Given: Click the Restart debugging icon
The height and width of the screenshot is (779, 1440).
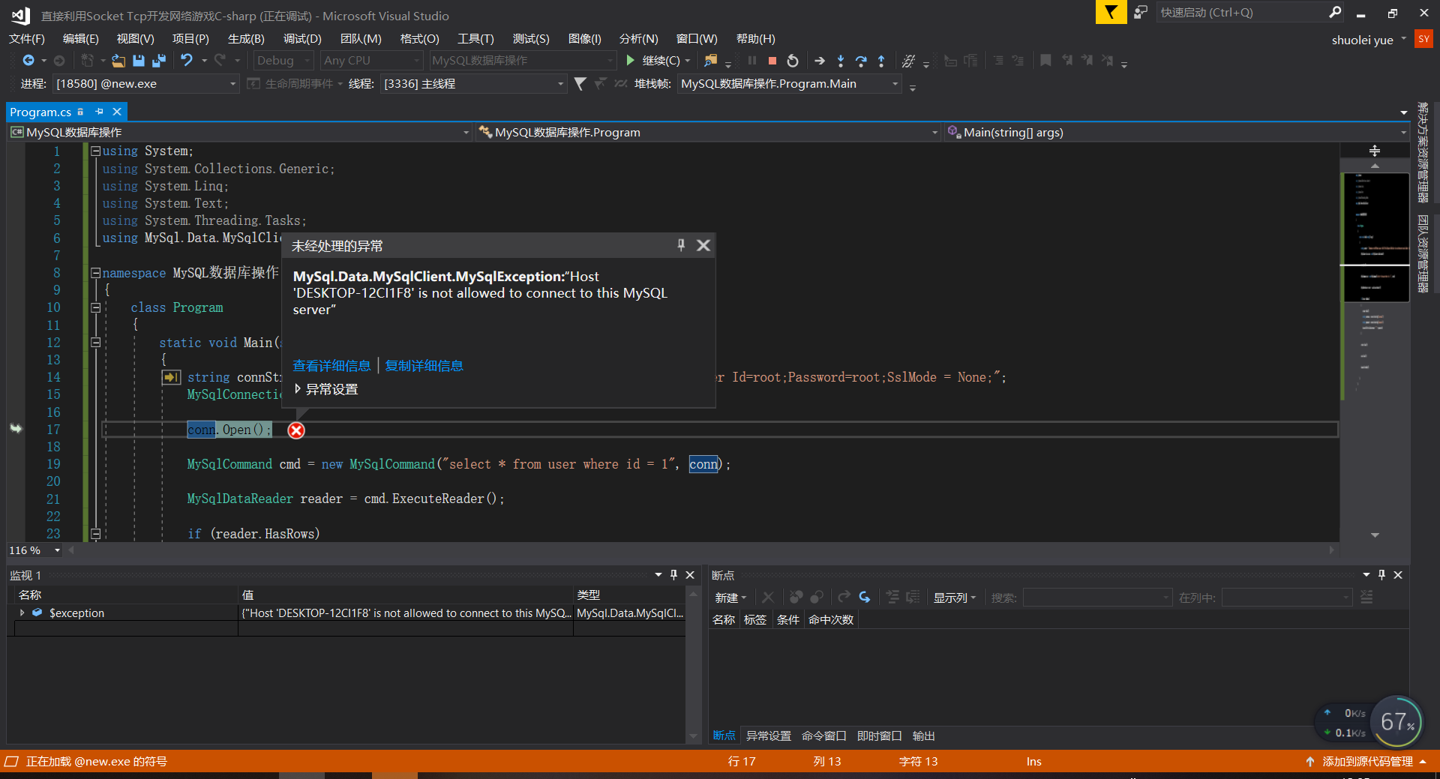Looking at the screenshot, I should click(793, 61).
